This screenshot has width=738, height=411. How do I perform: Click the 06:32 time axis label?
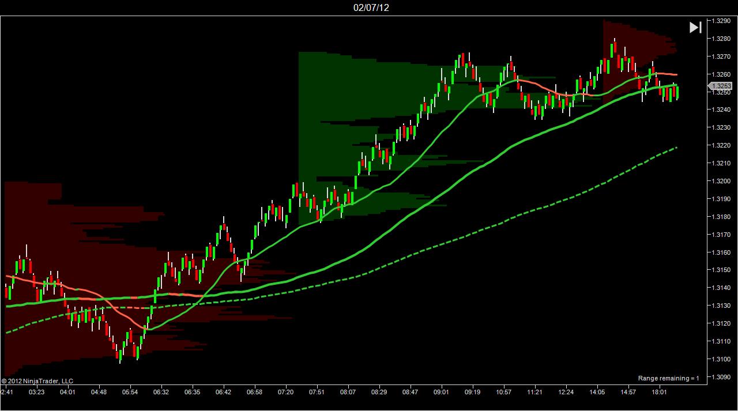pos(161,392)
